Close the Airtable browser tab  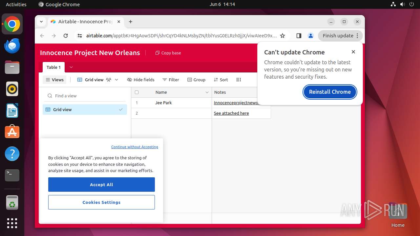[119, 22]
